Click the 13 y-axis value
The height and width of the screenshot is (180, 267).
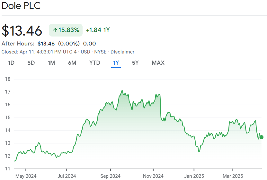click(8, 143)
